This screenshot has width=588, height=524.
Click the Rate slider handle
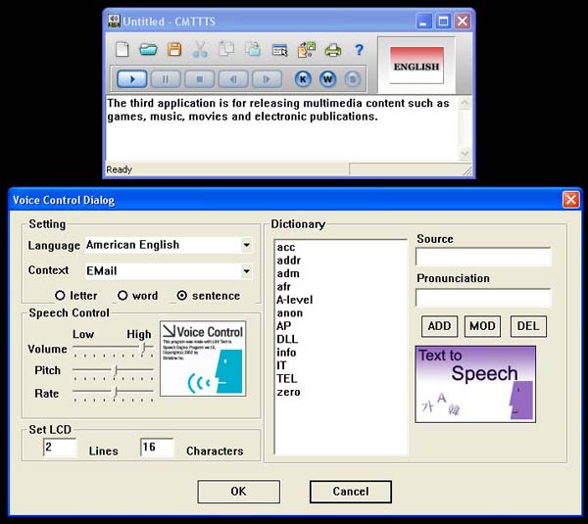click(116, 393)
